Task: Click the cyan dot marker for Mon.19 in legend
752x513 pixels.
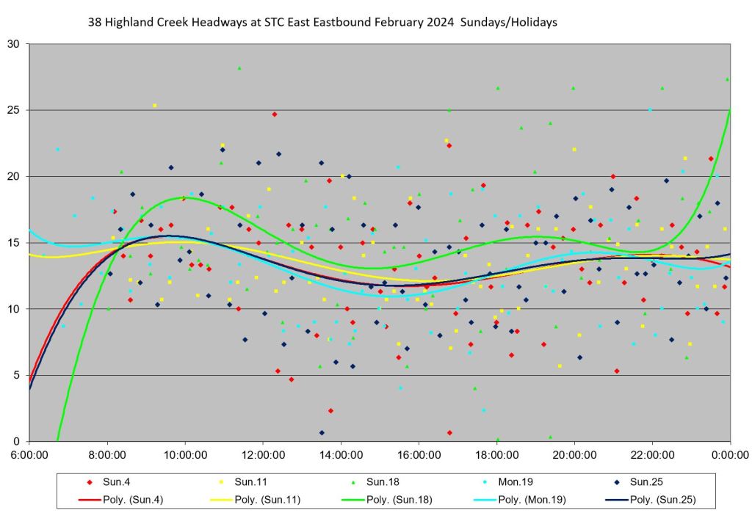Action: tap(484, 482)
